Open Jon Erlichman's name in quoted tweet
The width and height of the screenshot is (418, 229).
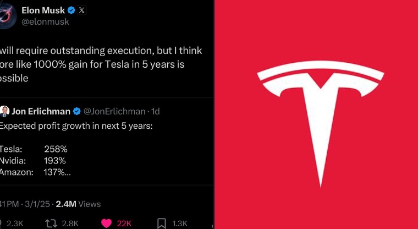41,111
